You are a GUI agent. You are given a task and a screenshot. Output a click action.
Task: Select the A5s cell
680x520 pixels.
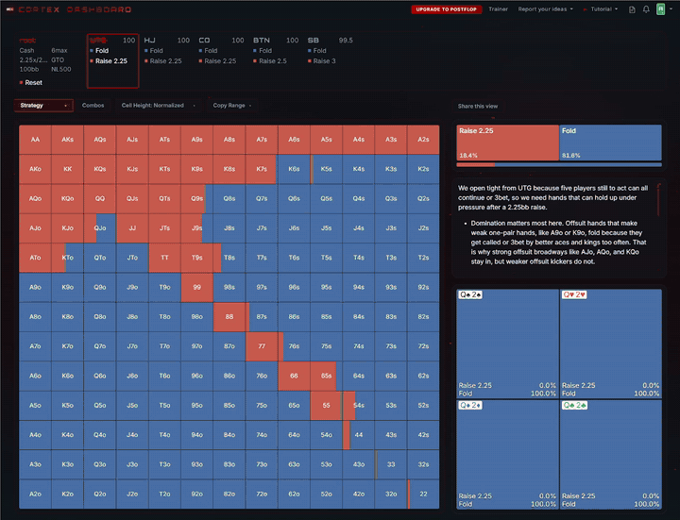(x=326, y=140)
